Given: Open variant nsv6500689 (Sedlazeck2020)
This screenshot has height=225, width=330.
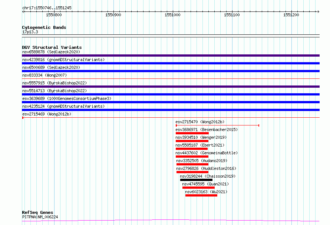Looking at the screenshot, I should pyautogui.click(x=51, y=67).
